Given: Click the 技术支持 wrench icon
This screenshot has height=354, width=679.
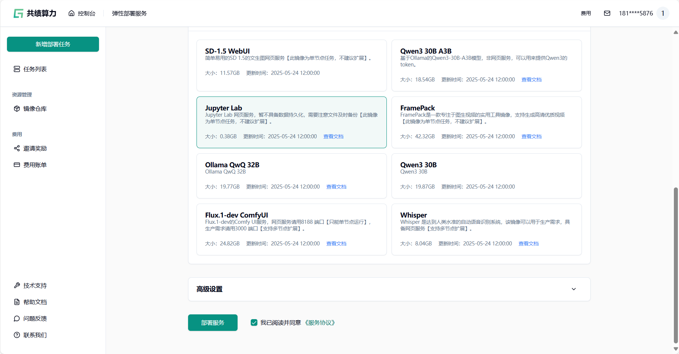Looking at the screenshot, I should [x=17, y=285].
